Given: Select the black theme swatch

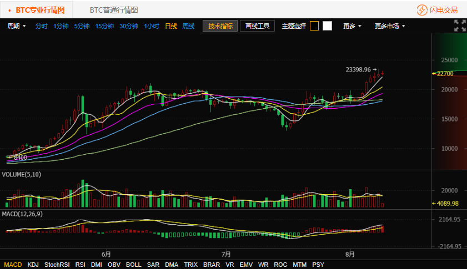Looking at the screenshot, I should [314, 26].
